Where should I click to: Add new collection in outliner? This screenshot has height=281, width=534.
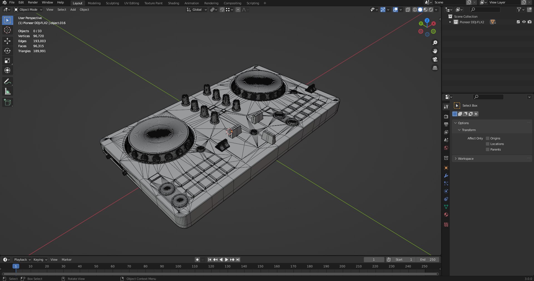coord(529,10)
